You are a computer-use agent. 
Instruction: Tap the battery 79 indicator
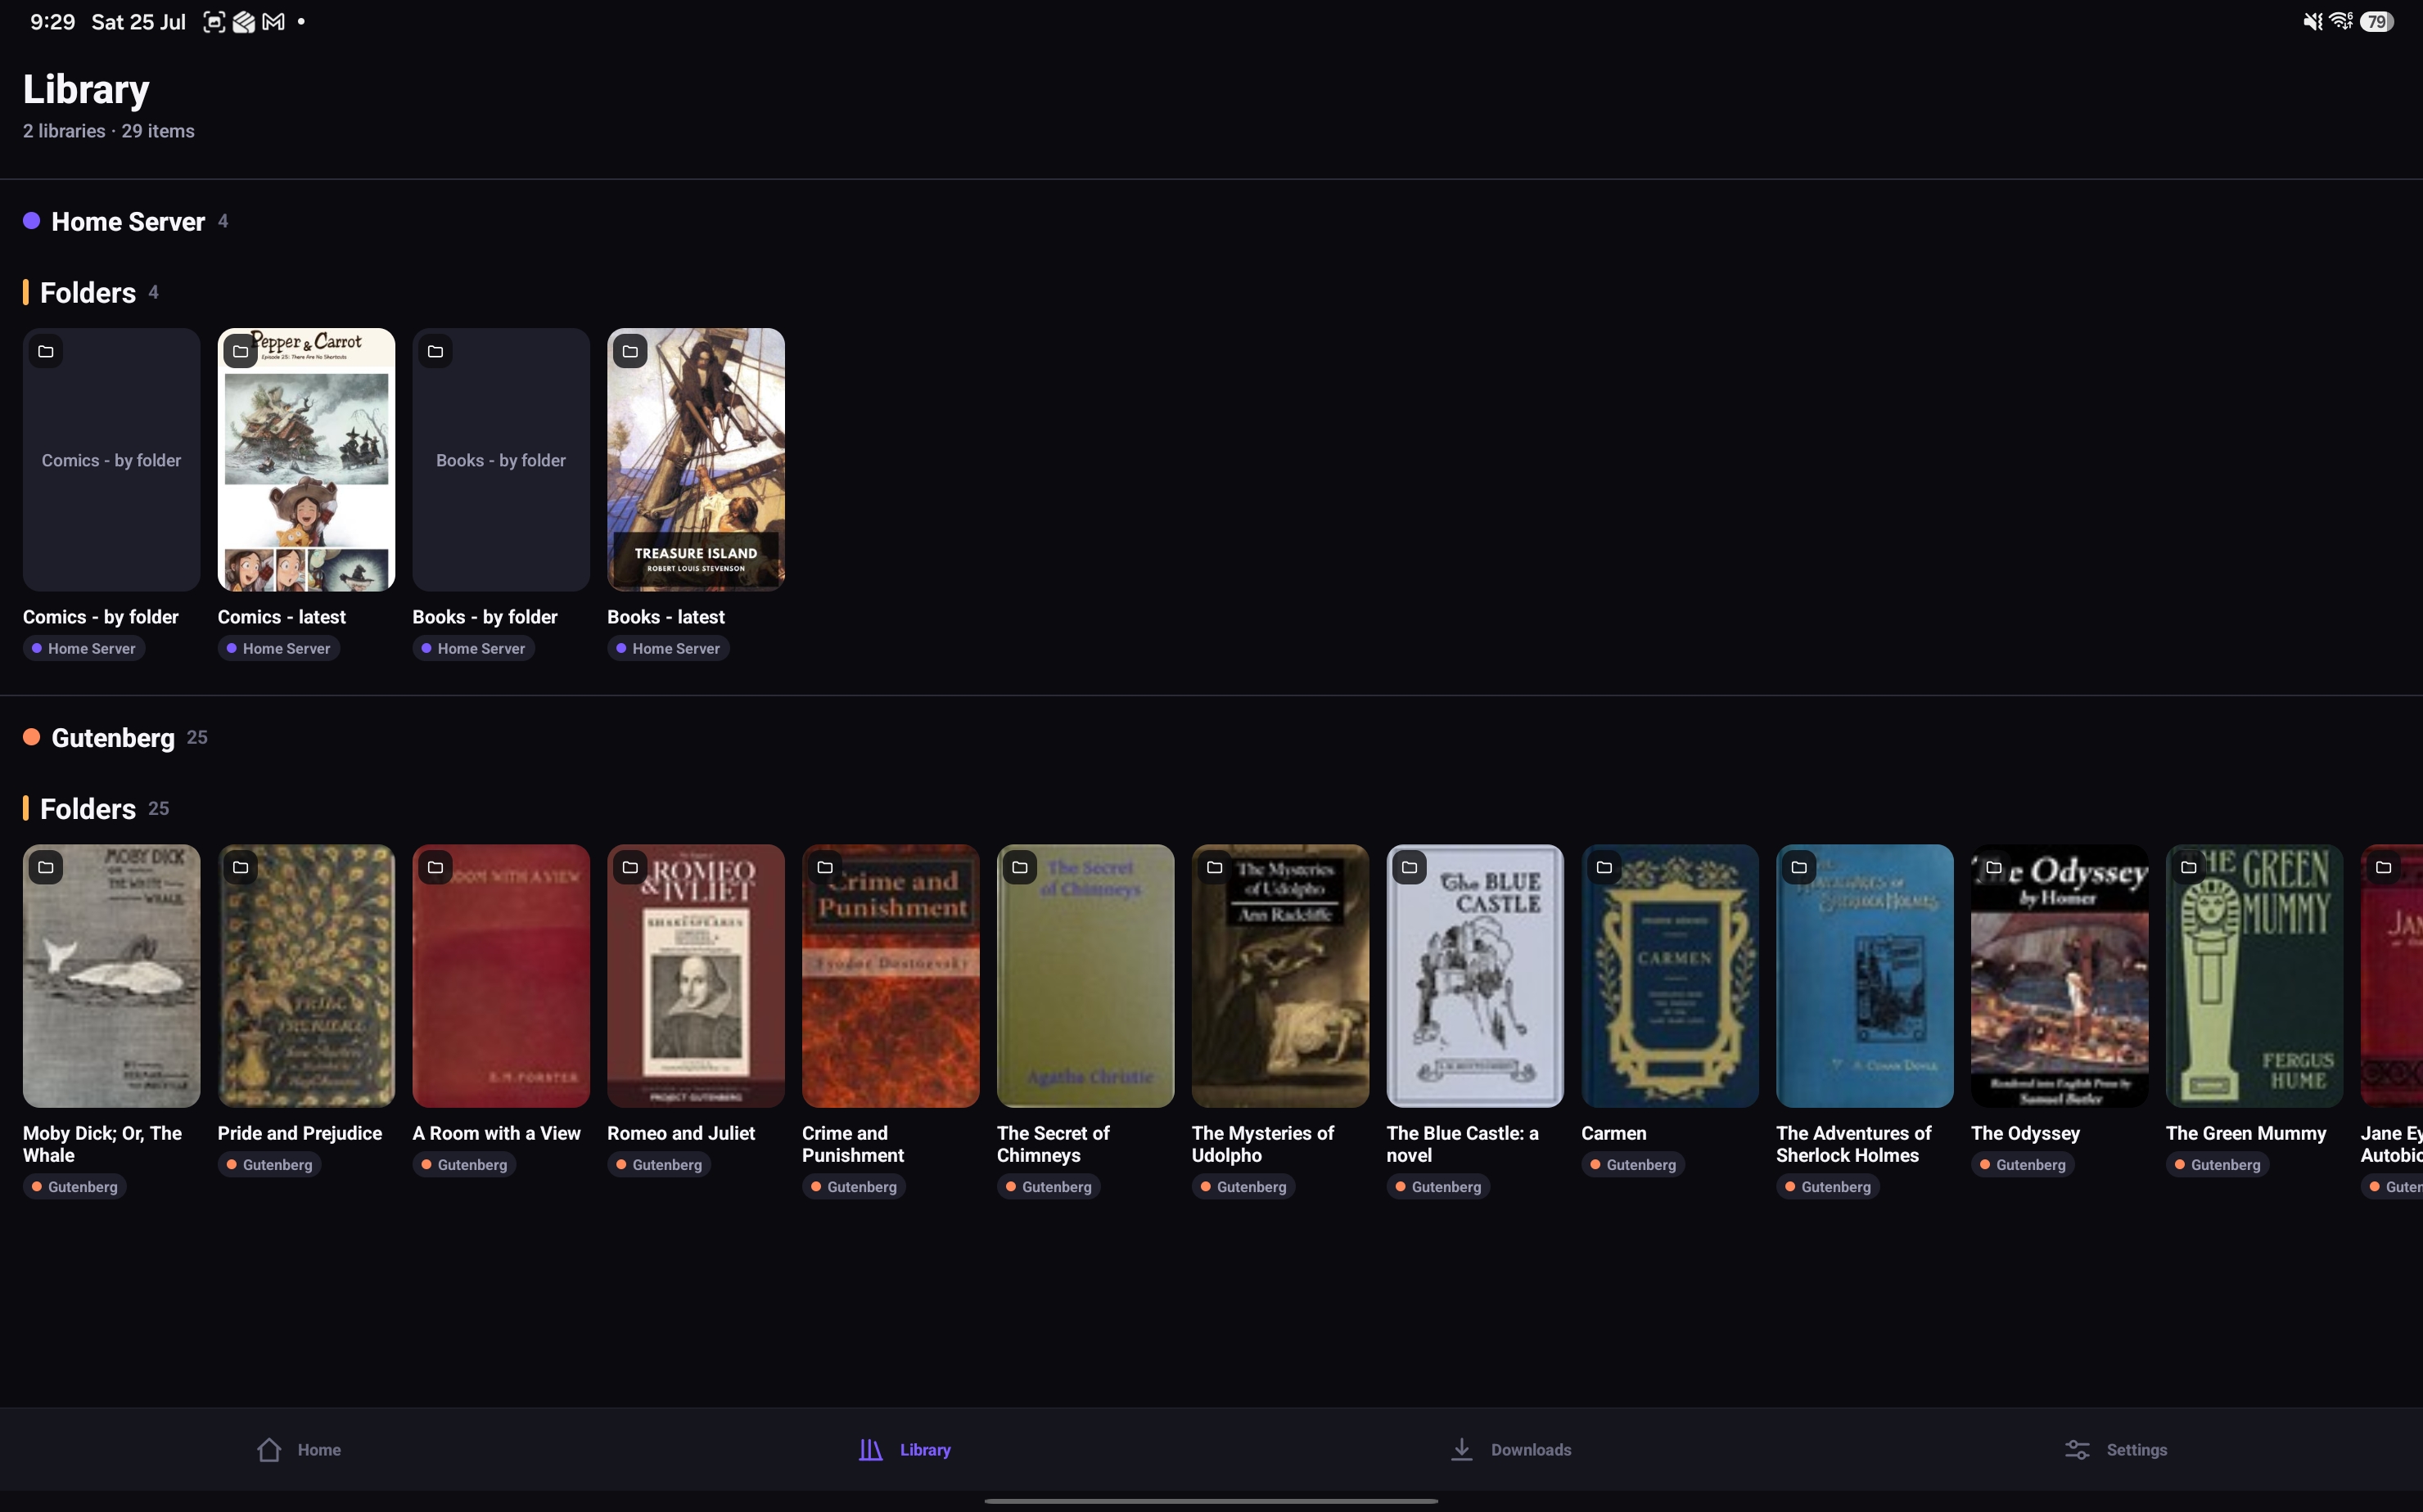2377,21
